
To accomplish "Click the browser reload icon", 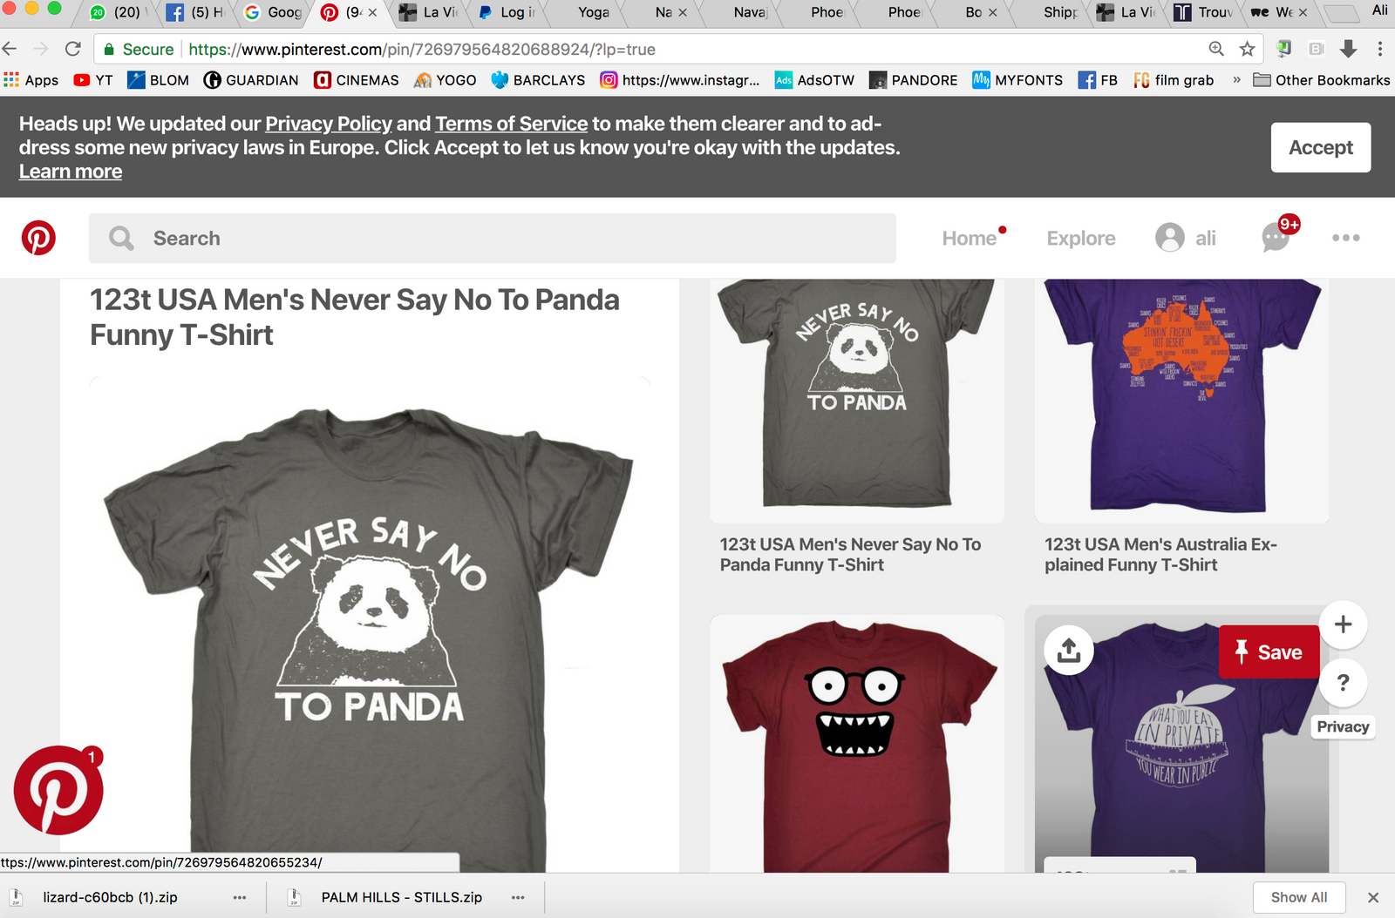I will [x=73, y=49].
